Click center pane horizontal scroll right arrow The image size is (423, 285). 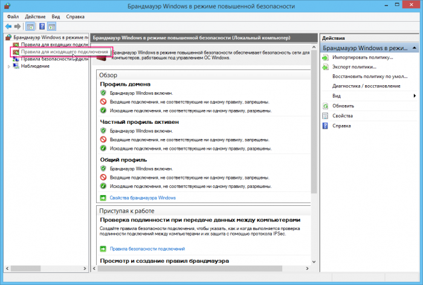pos(307,269)
